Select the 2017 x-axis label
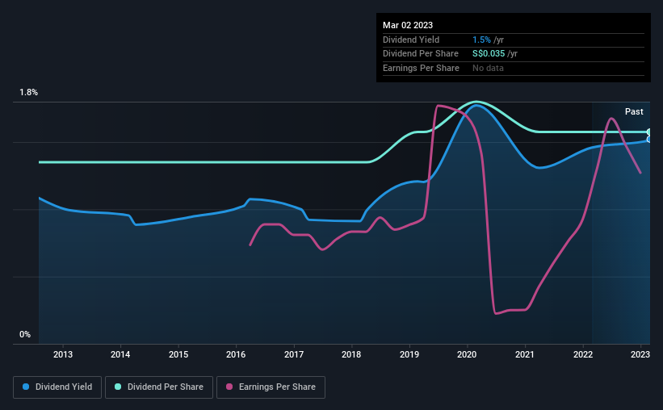The width and height of the screenshot is (663, 410). [294, 354]
